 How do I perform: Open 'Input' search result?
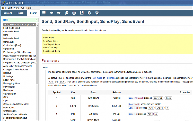click(6, 101)
